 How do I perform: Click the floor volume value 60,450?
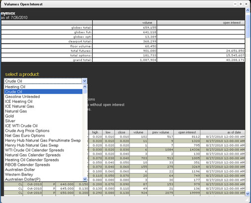point(150,46)
